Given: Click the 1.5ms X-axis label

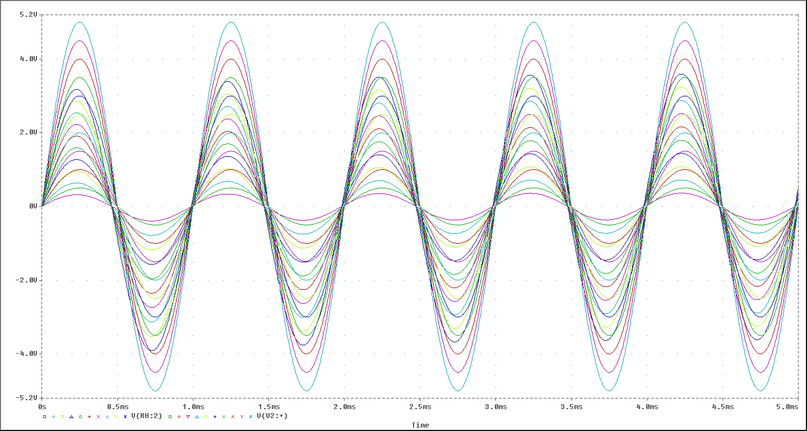Looking at the screenshot, I should coord(268,406).
